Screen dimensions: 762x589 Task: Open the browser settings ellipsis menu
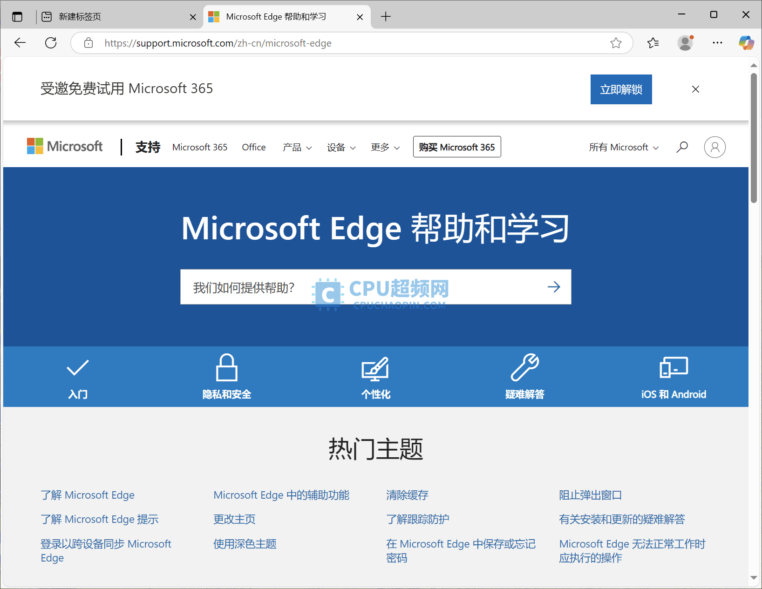point(717,43)
